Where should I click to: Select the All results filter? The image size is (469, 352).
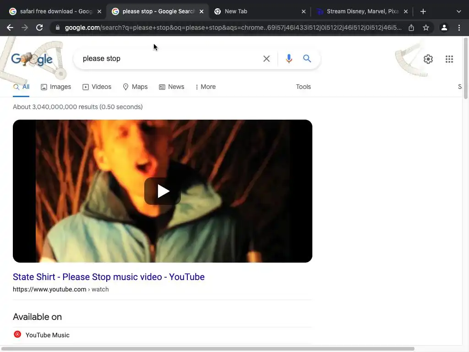pyautogui.click(x=21, y=87)
